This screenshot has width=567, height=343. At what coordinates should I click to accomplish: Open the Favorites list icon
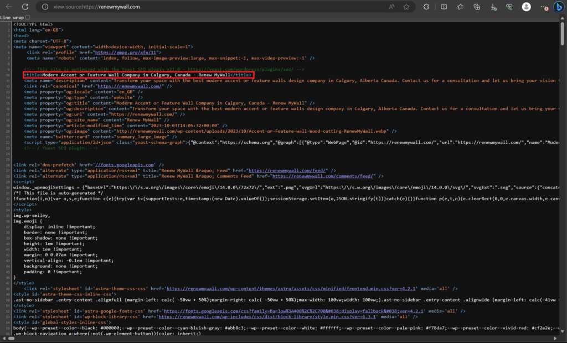(460, 7)
